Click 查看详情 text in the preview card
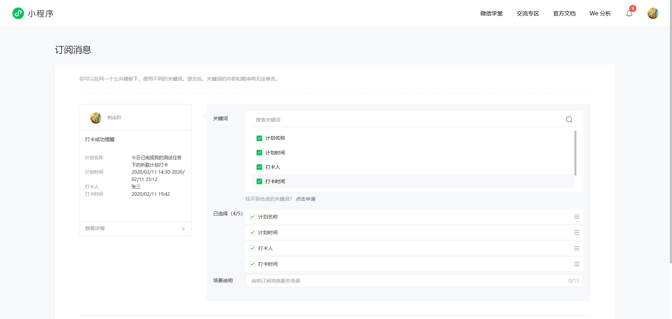This screenshot has width=672, height=319. (x=95, y=228)
